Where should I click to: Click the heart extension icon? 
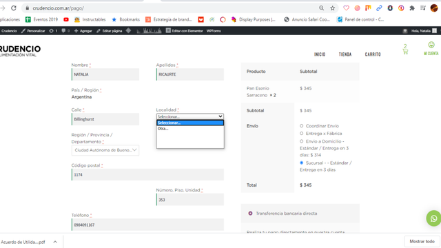click(346, 8)
